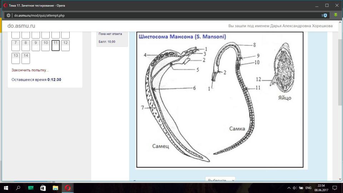
Task: Click the 'Закончить попытку...' link
Action: pyautogui.click(x=30, y=70)
